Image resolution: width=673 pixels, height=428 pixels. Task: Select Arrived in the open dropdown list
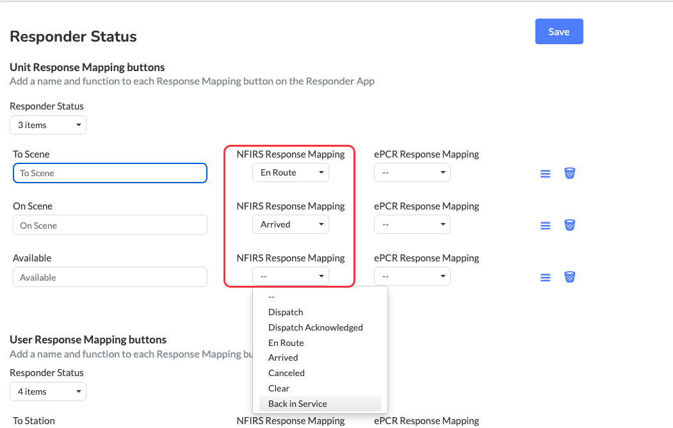(x=320, y=358)
